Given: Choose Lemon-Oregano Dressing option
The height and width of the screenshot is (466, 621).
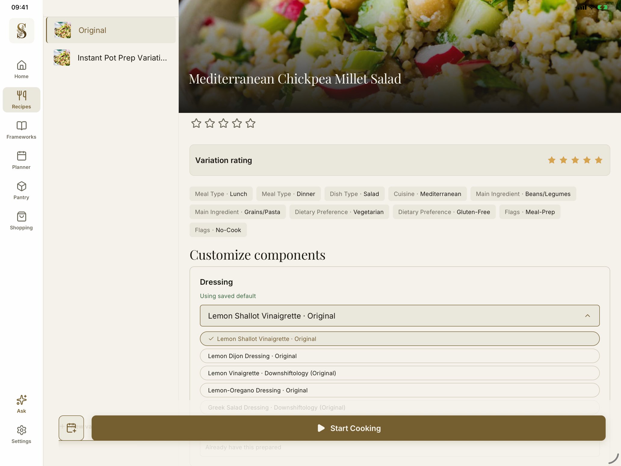Looking at the screenshot, I should 400,390.
